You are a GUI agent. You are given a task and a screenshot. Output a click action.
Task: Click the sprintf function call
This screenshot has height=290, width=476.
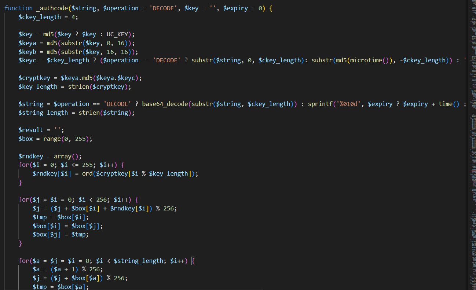320,104
